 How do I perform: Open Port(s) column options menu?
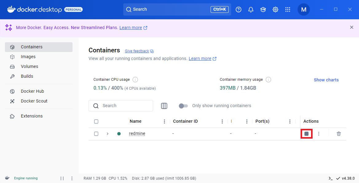[x=290, y=121]
